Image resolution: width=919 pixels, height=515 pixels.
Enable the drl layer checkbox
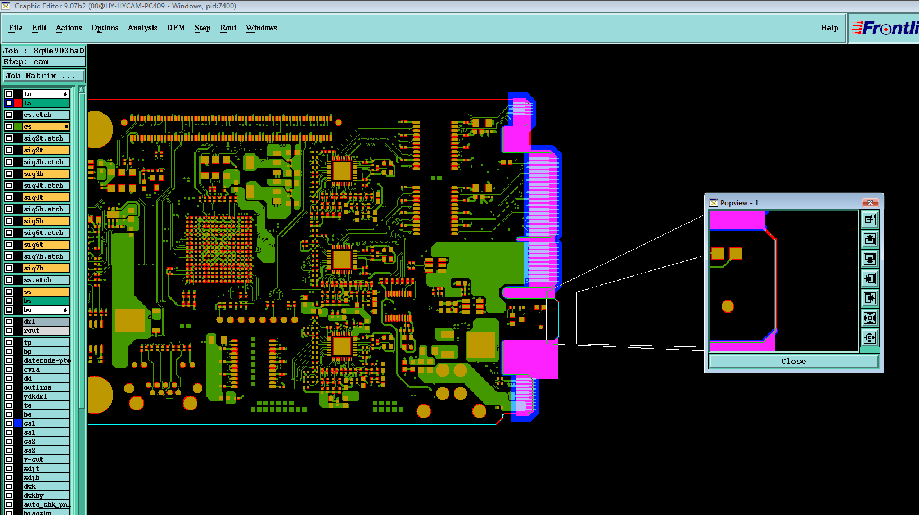(x=9, y=322)
